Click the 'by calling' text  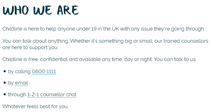(x=19, y=72)
